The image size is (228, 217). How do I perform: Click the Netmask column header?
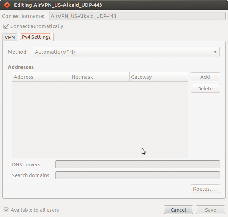pos(100,77)
